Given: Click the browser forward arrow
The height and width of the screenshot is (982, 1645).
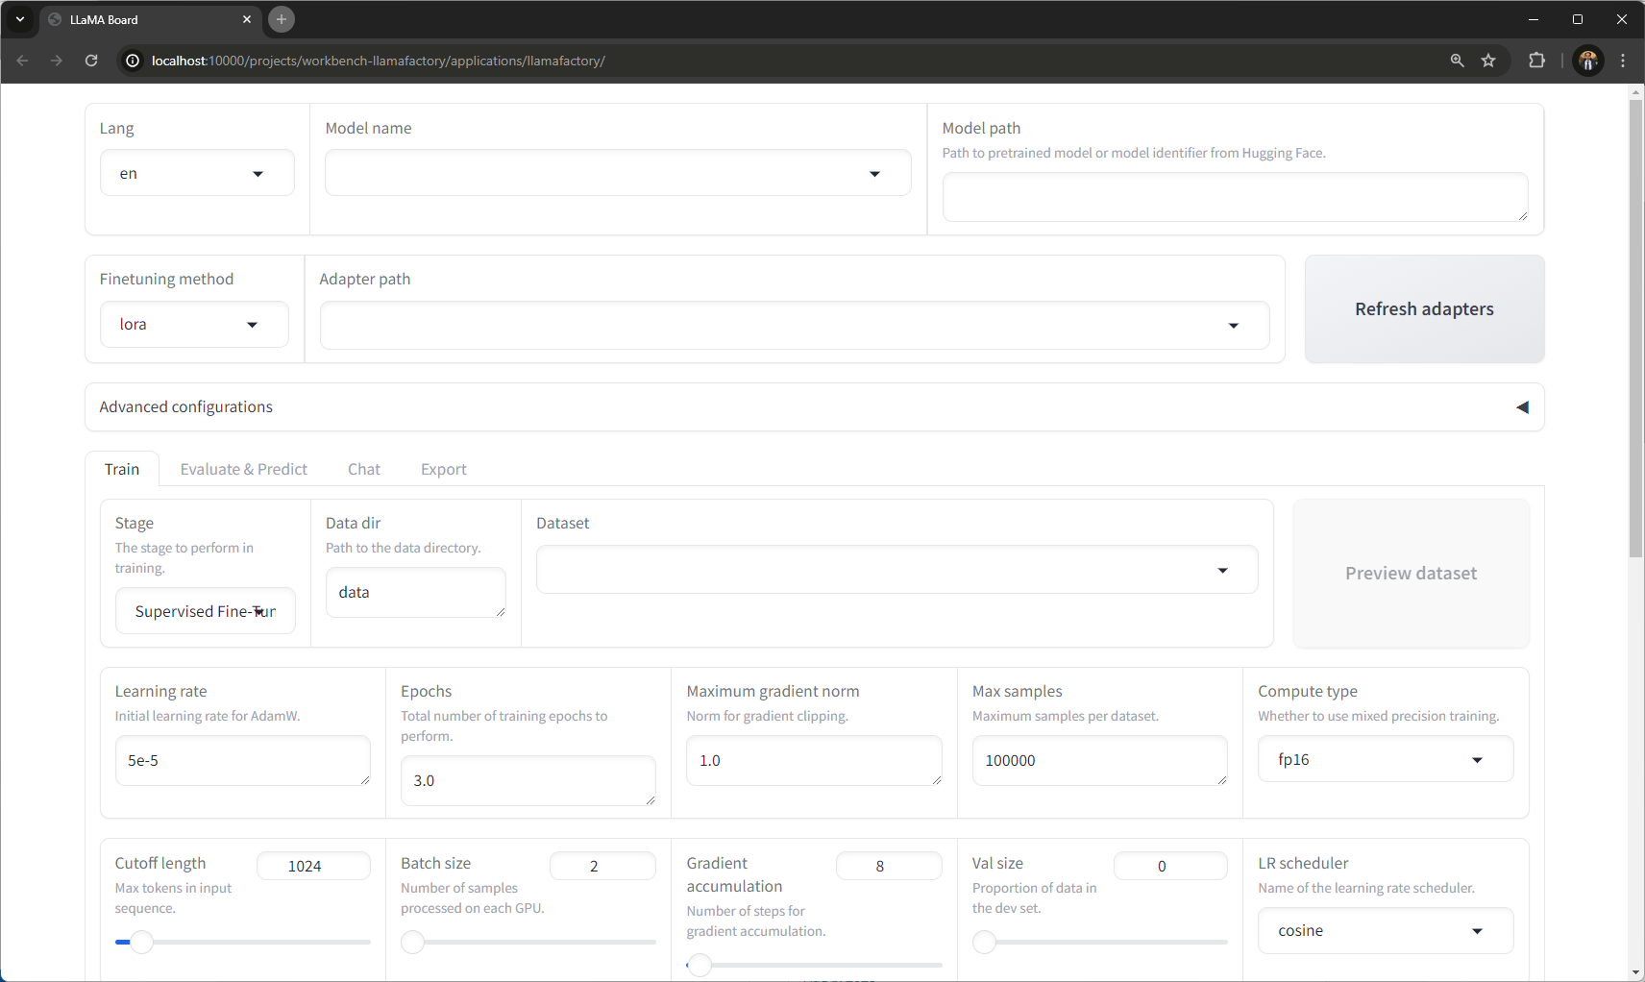Looking at the screenshot, I should pyautogui.click(x=57, y=61).
